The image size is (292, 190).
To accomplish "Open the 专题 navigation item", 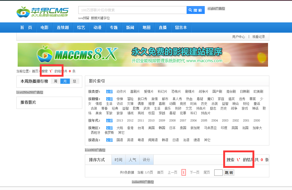I will 114,28.
